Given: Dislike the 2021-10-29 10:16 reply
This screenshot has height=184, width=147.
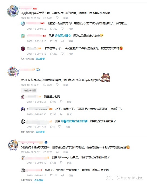Looking at the screenshot, I should (x=62, y=41).
